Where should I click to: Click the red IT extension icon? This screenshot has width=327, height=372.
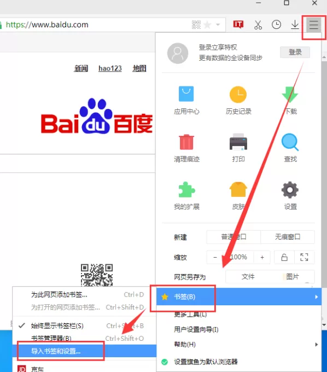point(238,24)
